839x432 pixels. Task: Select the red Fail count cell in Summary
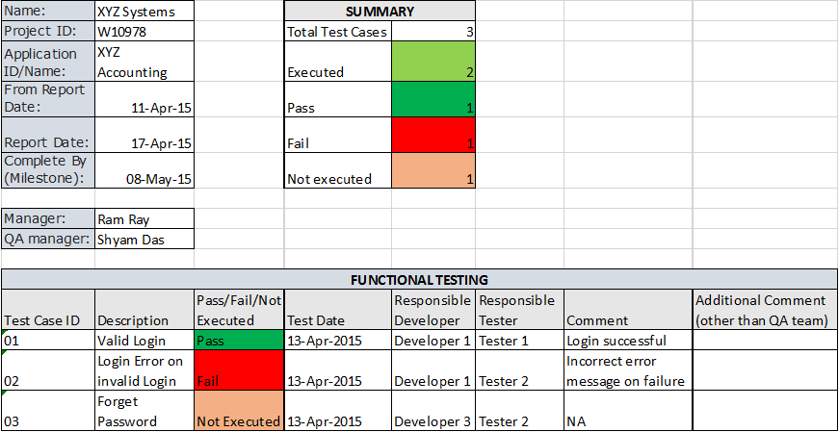(x=433, y=135)
